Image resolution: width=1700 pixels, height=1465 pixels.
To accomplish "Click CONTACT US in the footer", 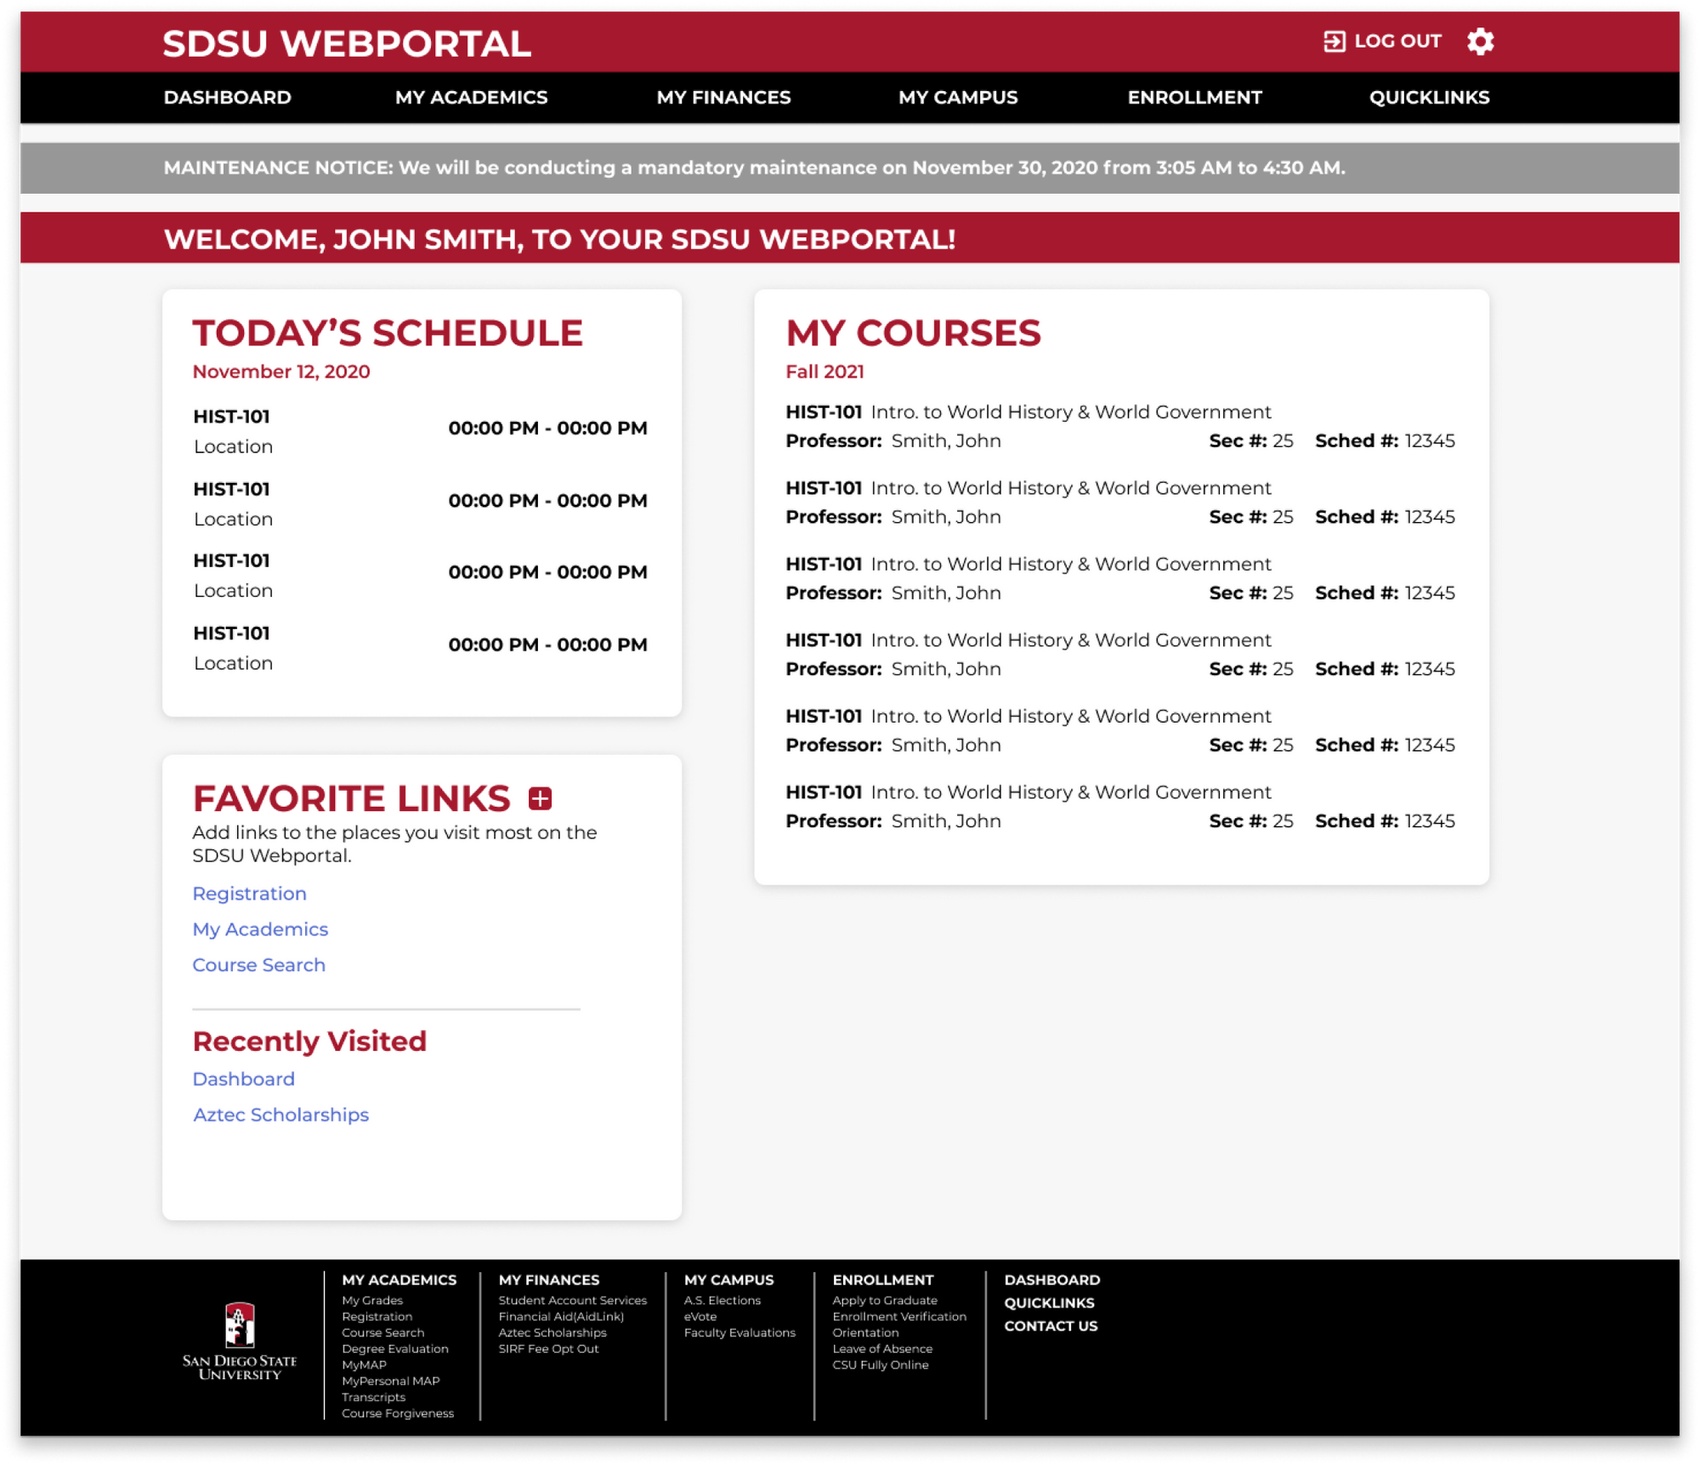I will click(1051, 1326).
